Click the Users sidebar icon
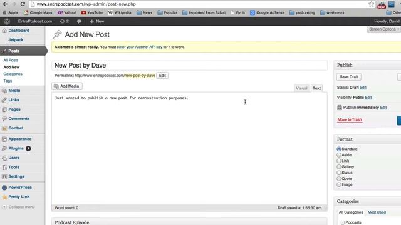401x225 pixels. pos(4,158)
